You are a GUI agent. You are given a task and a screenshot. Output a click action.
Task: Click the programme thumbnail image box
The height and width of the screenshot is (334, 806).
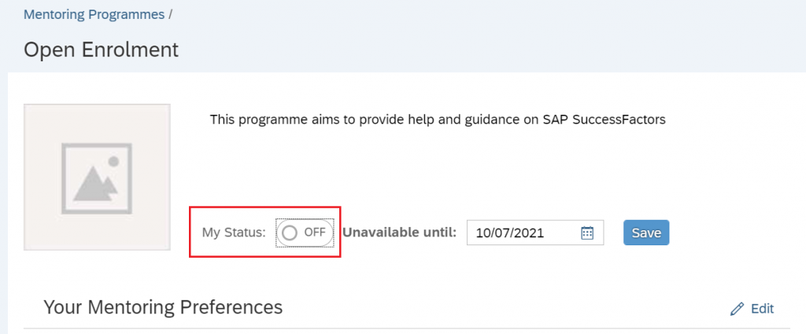point(97,178)
